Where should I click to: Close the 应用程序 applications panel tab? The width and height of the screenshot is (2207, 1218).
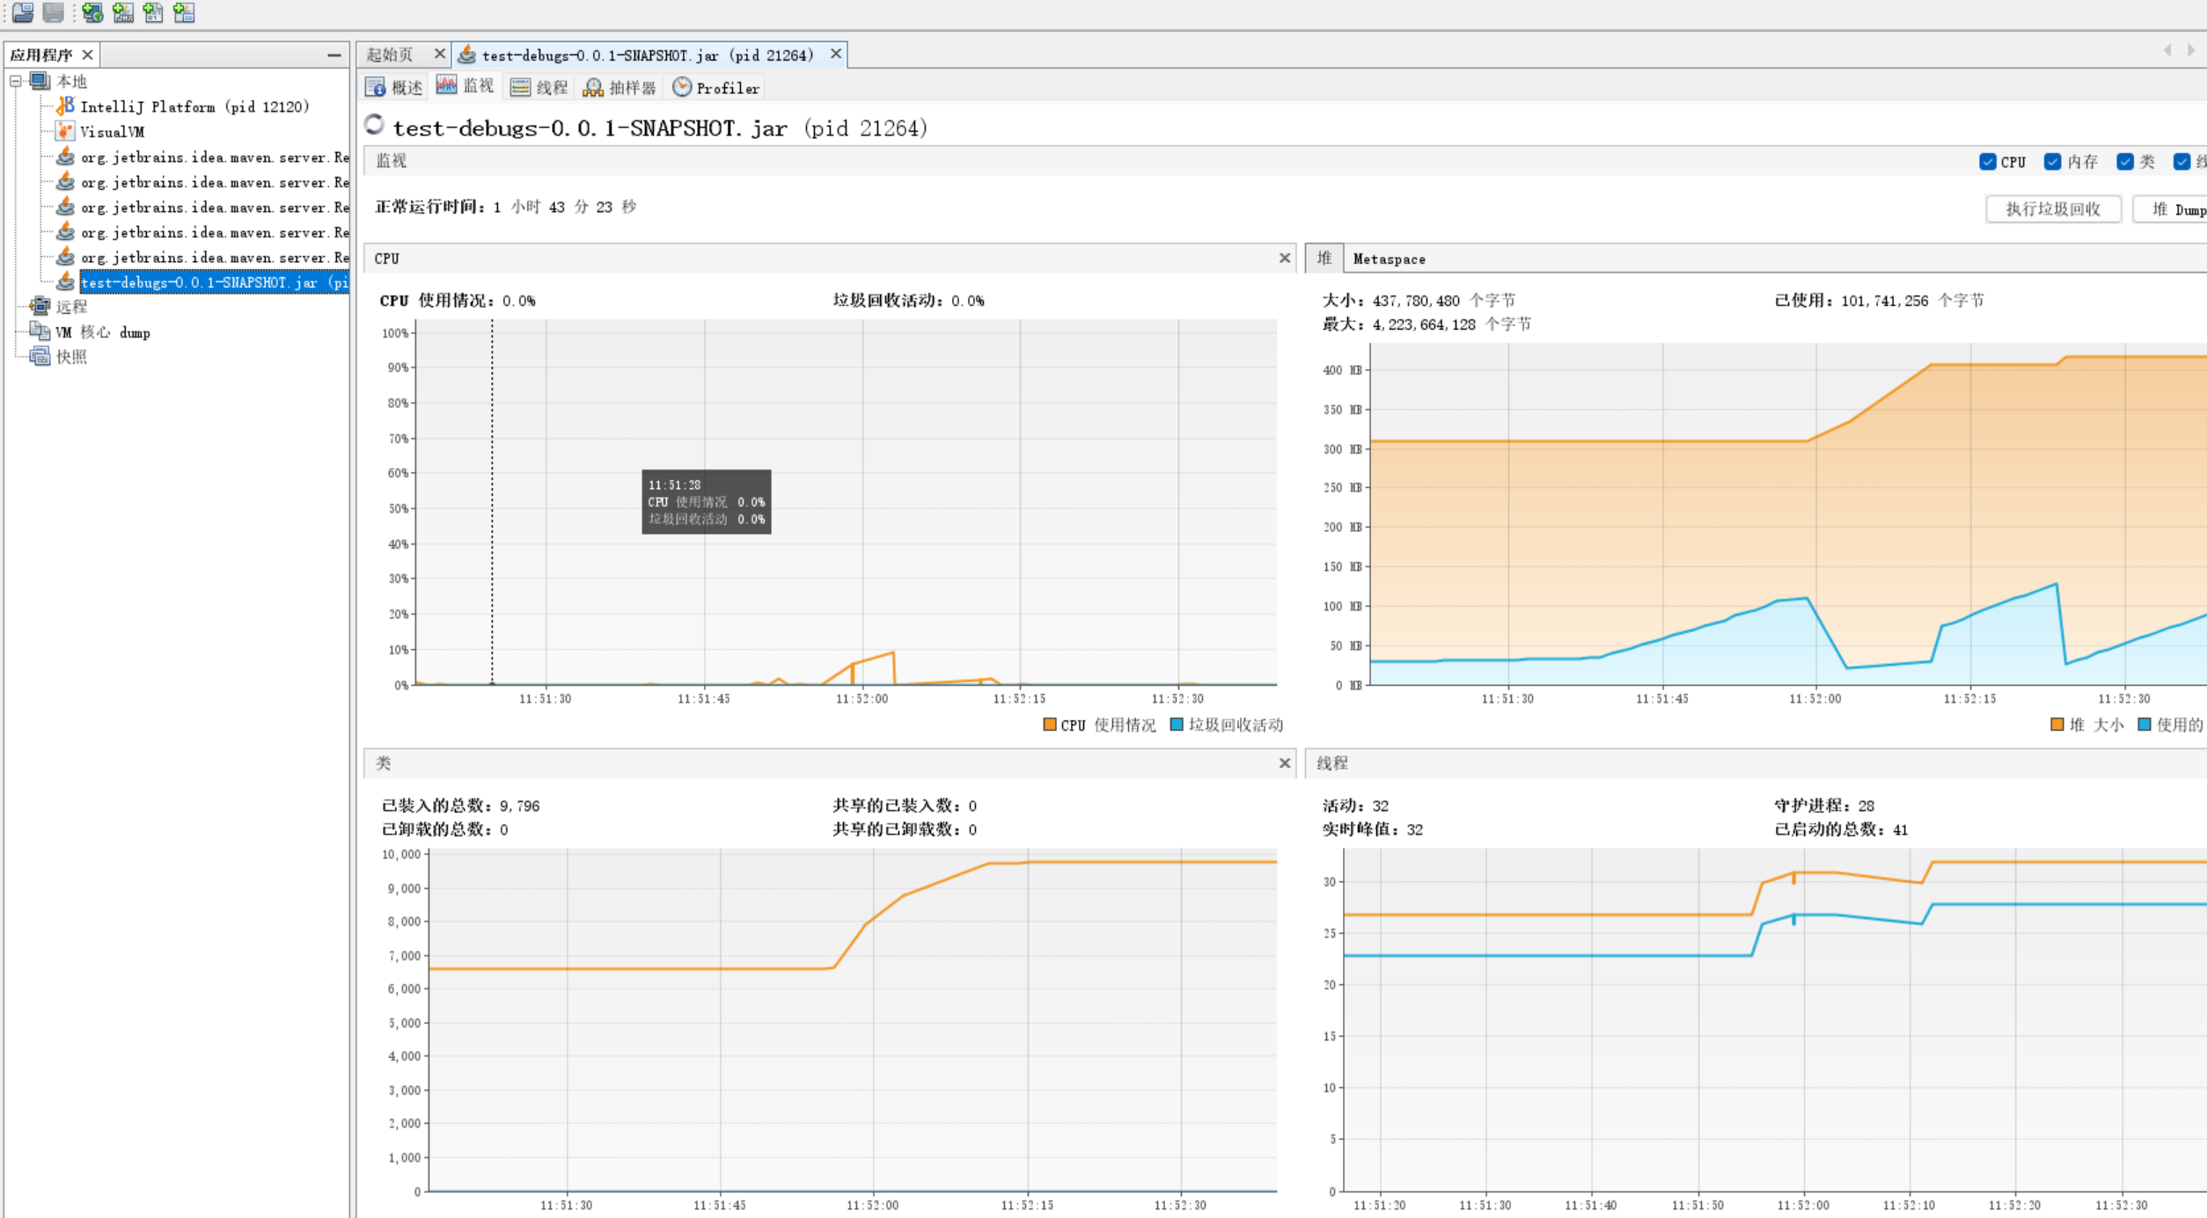[x=87, y=55]
